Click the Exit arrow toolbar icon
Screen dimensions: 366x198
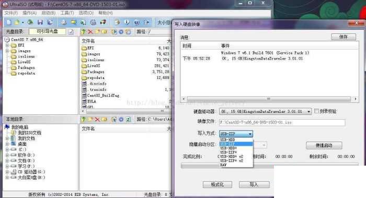pyautogui.click(x=146, y=22)
